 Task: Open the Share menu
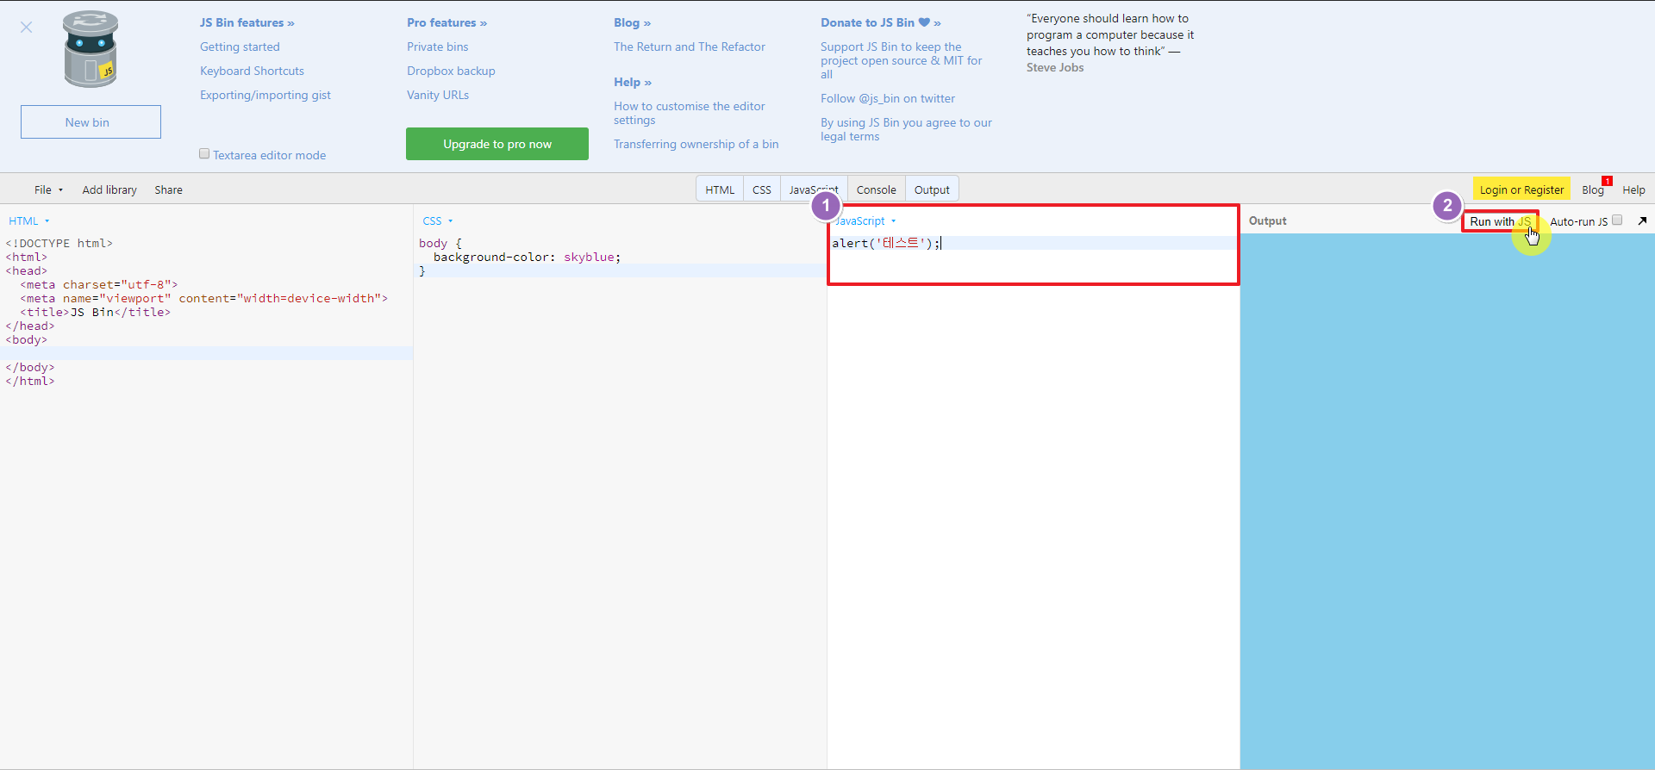(168, 189)
